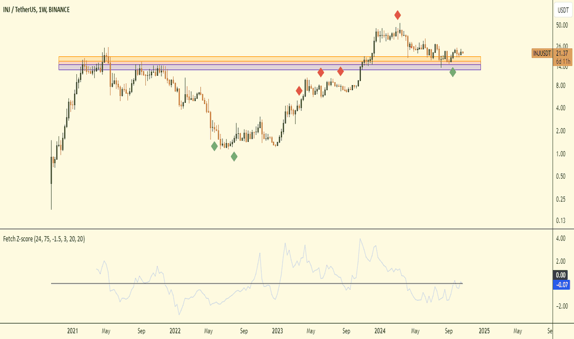
Task: Select the gray zero horizontal line in indicator
Action: click(x=257, y=284)
